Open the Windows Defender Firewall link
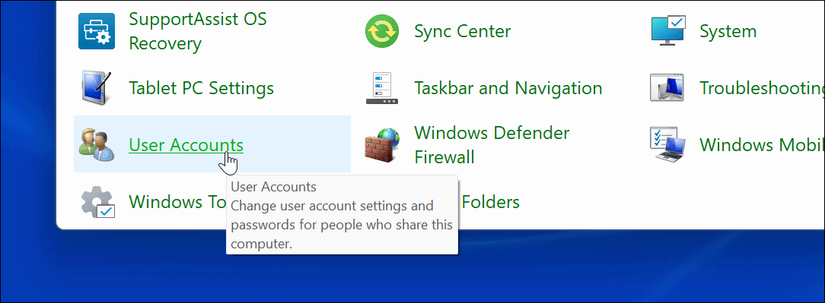This screenshot has height=303, width=825. tap(492, 144)
